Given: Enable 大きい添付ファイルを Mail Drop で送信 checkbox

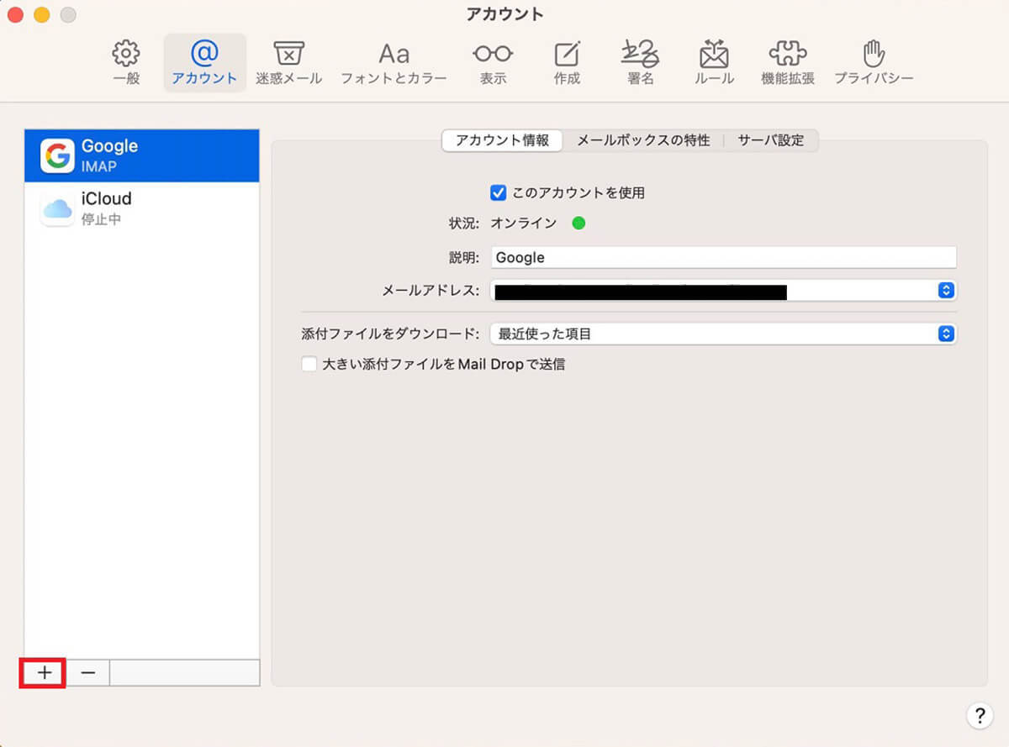Looking at the screenshot, I should click(309, 364).
